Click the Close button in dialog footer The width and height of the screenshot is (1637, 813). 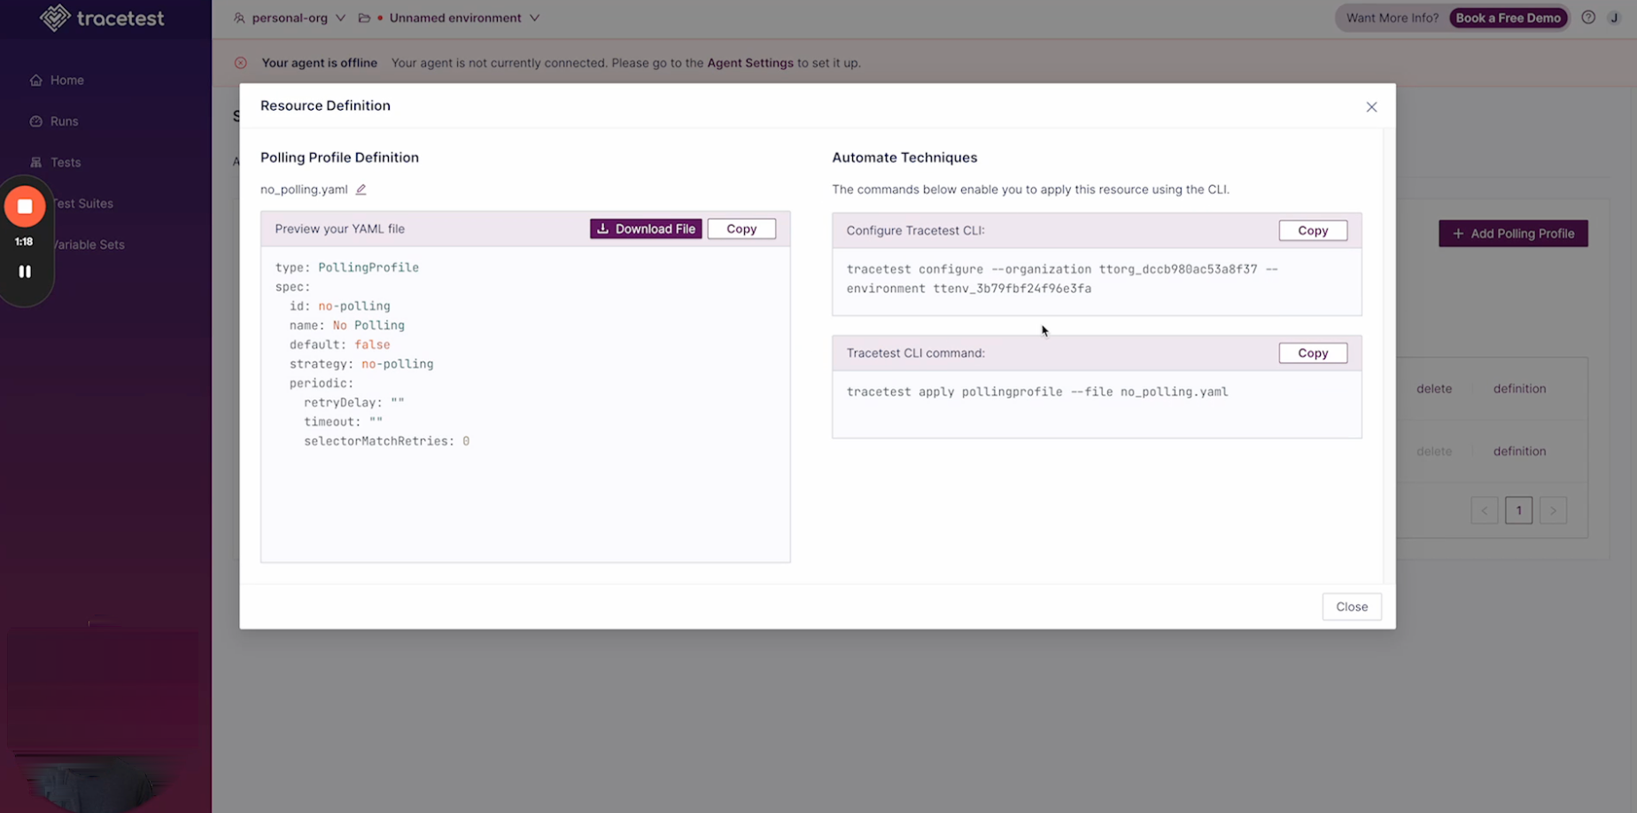[x=1352, y=607]
